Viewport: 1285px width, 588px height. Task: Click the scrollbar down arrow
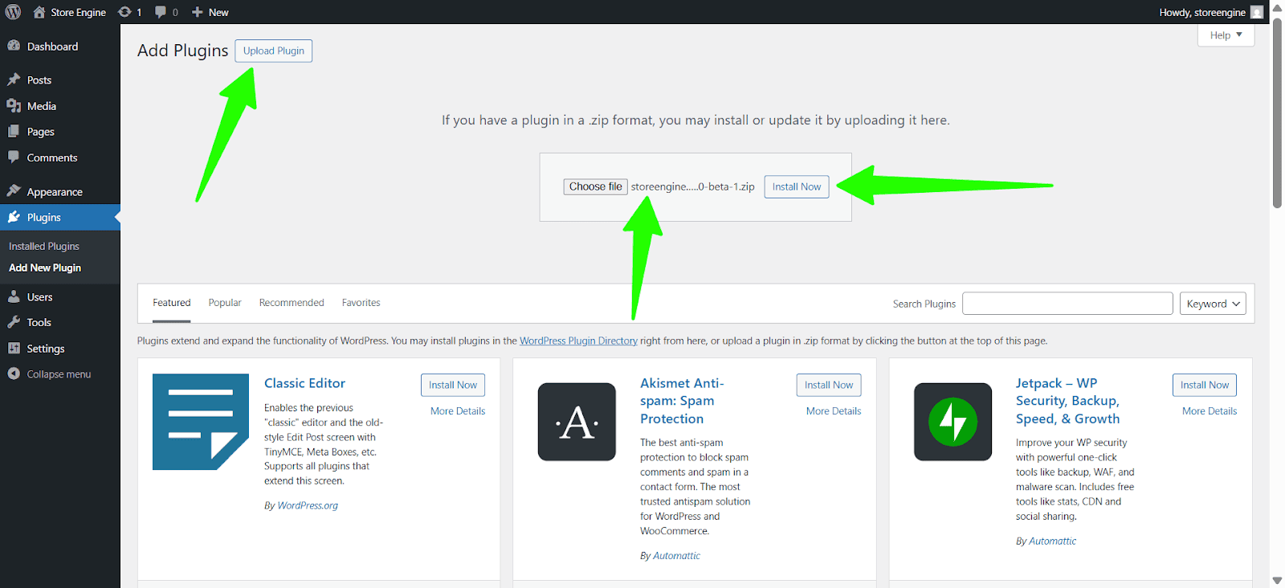pyautogui.click(x=1277, y=580)
